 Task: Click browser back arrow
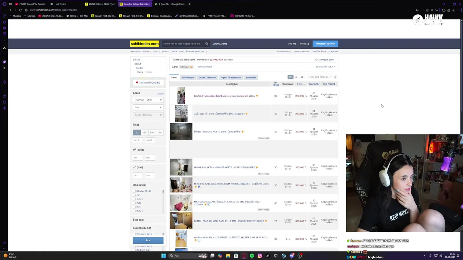pyautogui.click(x=10, y=10)
